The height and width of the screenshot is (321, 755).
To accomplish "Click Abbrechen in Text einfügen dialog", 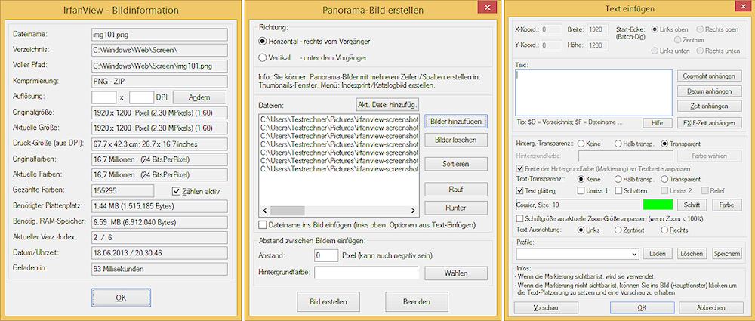I will click(x=711, y=307).
